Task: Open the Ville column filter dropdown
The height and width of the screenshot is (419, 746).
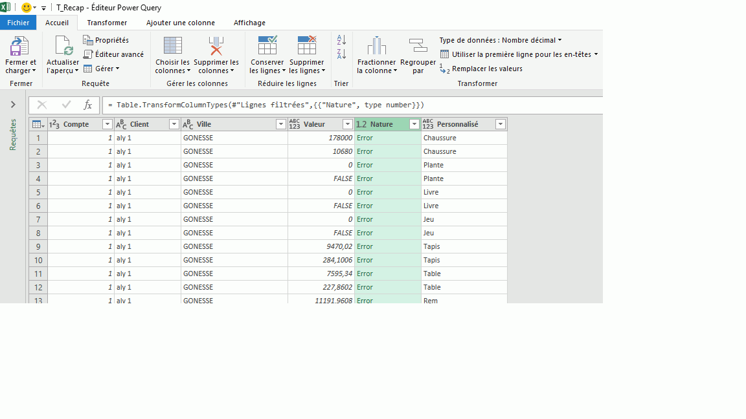Action: 281,124
